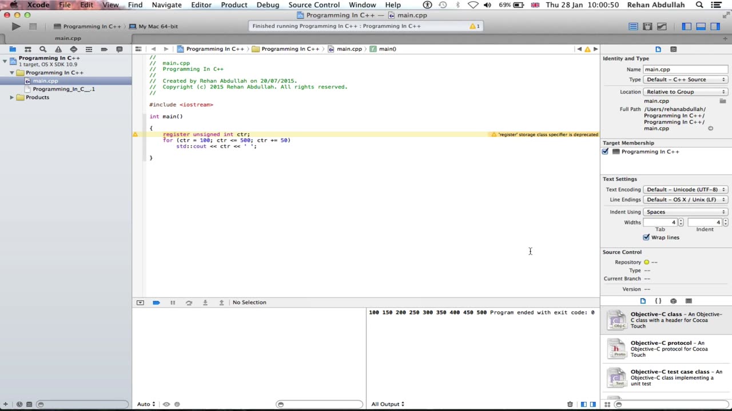Click the warning icon in editor gutter
Viewport: 732px width, 411px height.
coord(136,135)
